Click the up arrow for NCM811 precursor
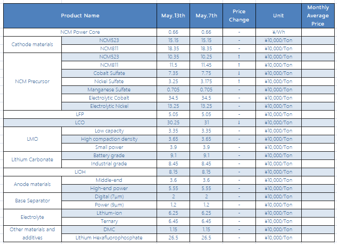This screenshot has height=244, width=337. pyautogui.click(x=239, y=65)
